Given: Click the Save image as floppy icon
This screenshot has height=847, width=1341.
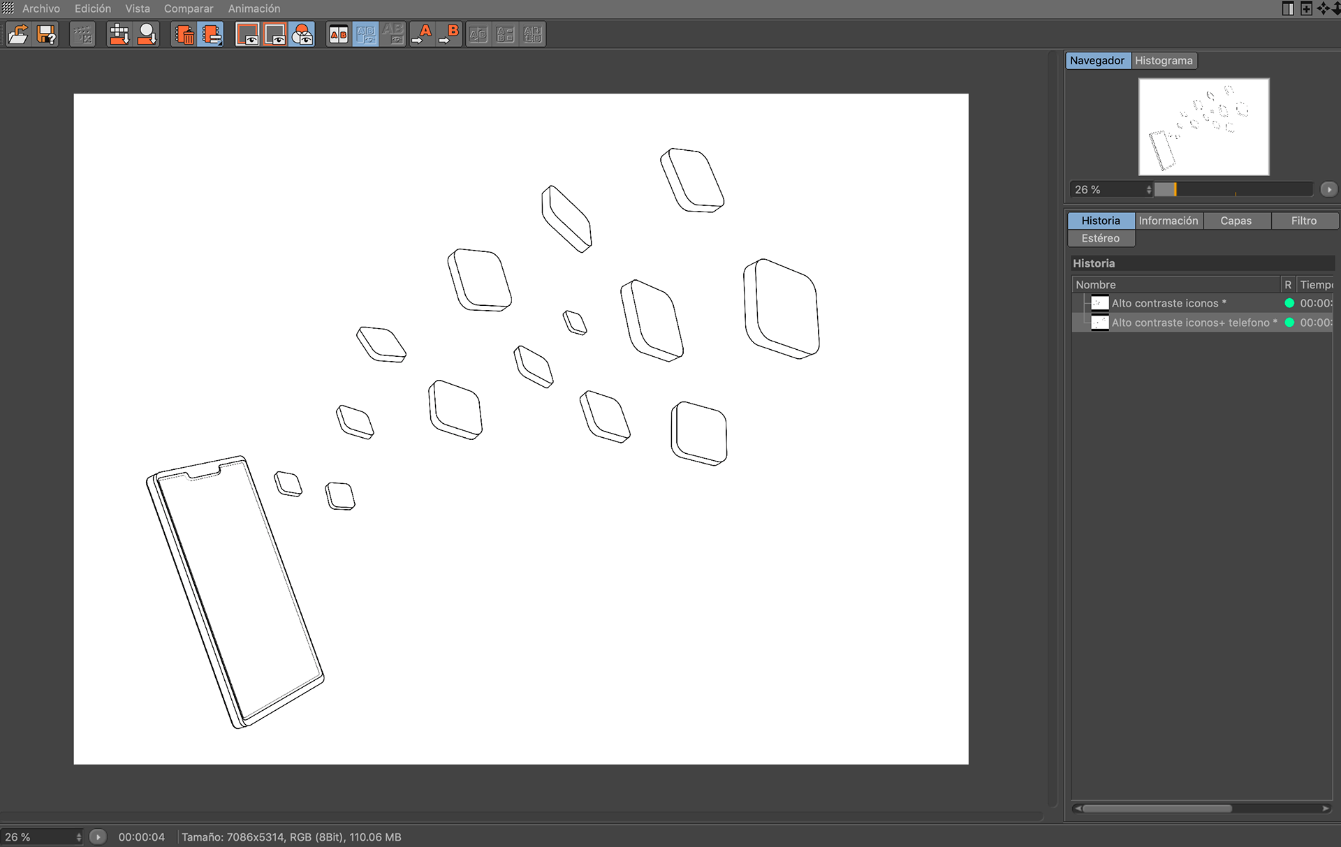Looking at the screenshot, I should pyautogui.click(x=47, y=34).
